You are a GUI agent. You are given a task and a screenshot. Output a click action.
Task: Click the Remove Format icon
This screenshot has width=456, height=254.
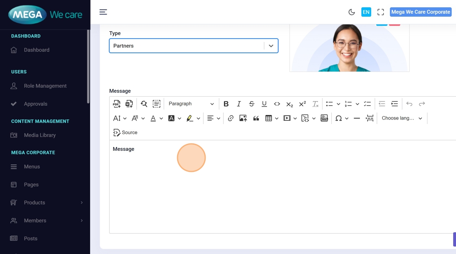click(x=315, y=104)
